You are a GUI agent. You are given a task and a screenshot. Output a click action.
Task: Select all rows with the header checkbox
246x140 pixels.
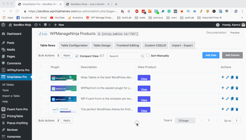point(40,67)
